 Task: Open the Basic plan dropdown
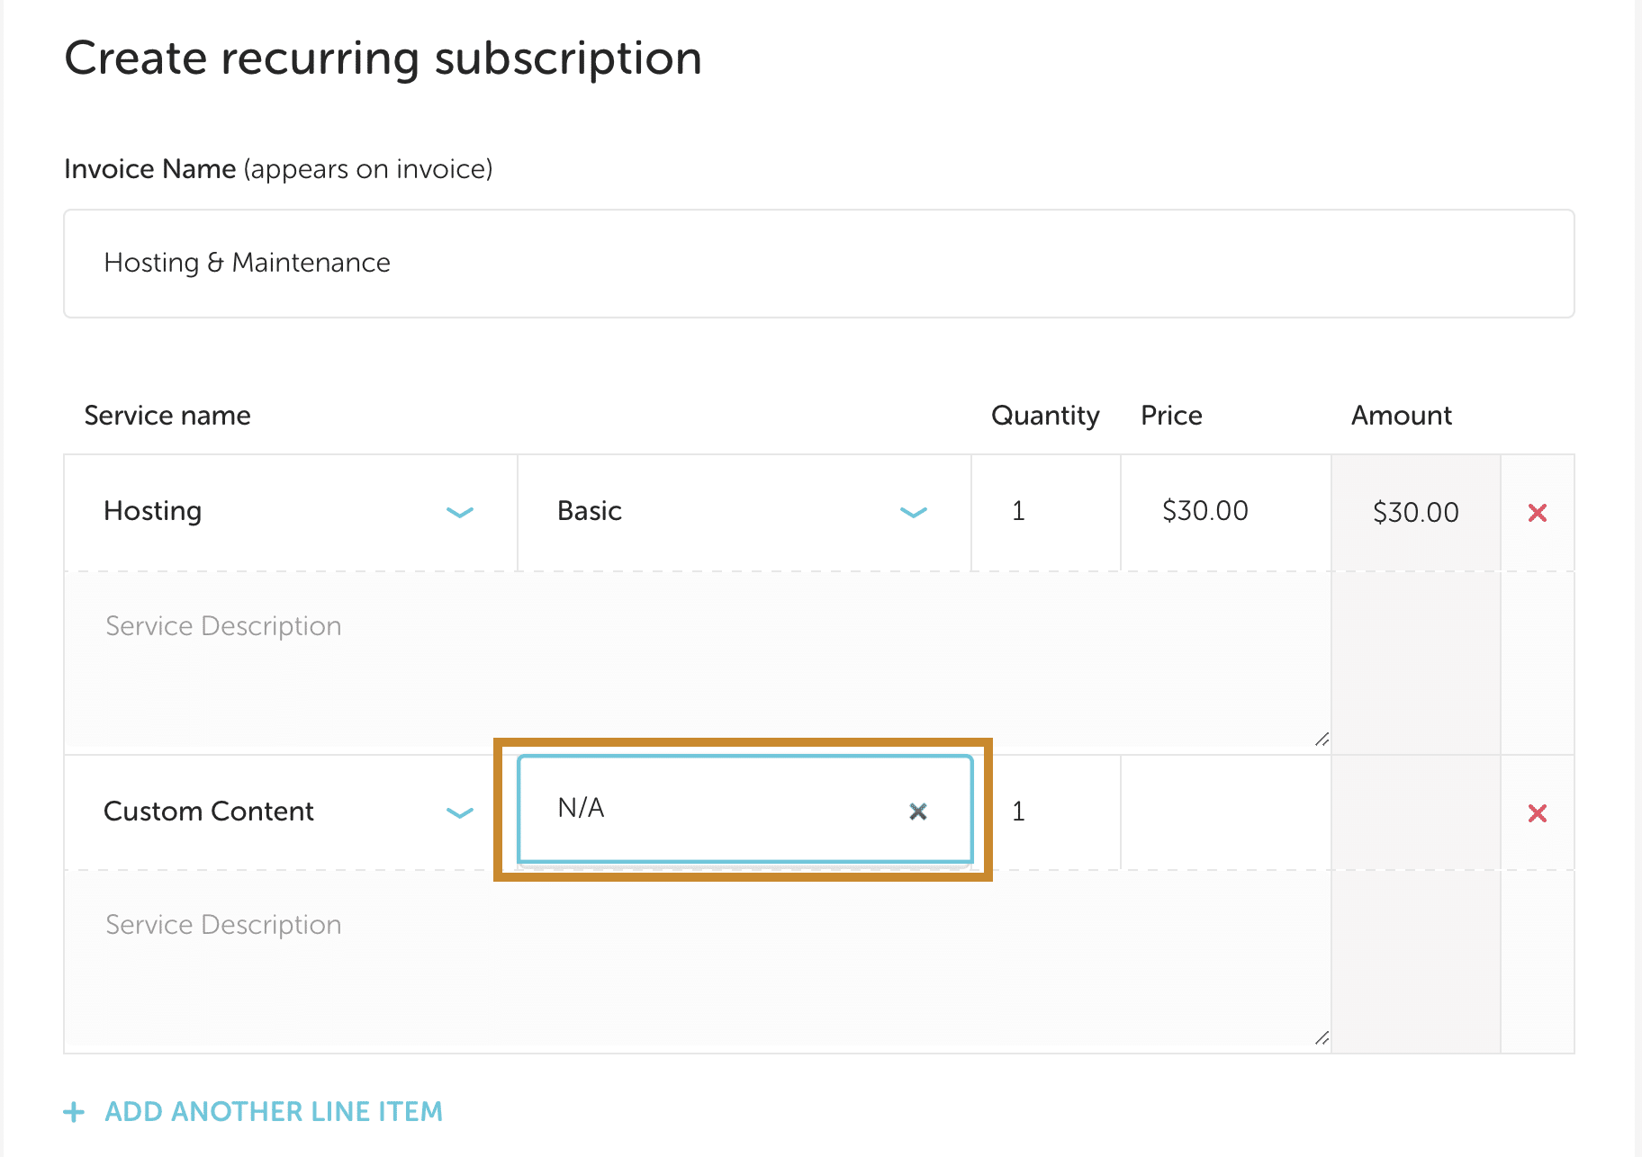(x=913, y=513)
